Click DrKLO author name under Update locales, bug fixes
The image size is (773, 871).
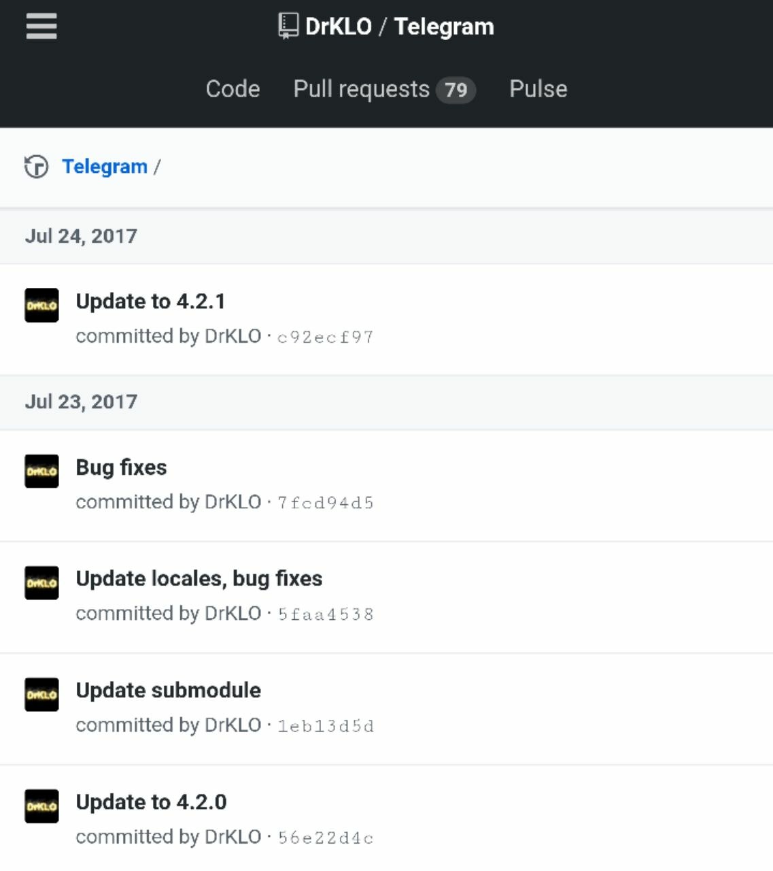tap(233, 614)
